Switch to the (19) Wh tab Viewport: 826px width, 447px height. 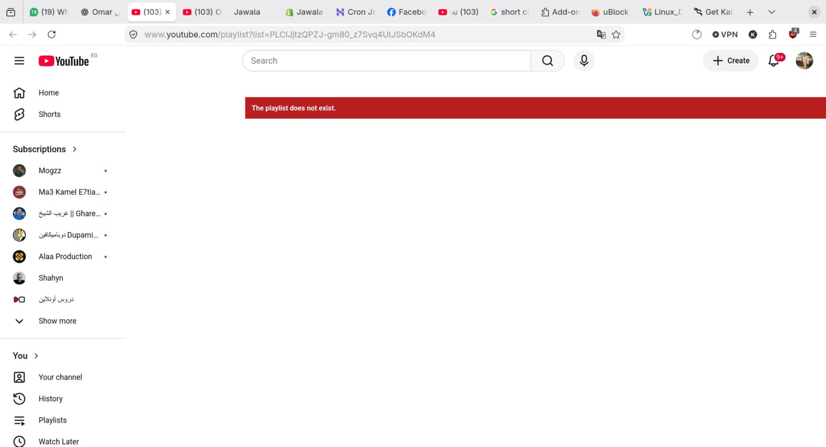click(x=50, y=12)
